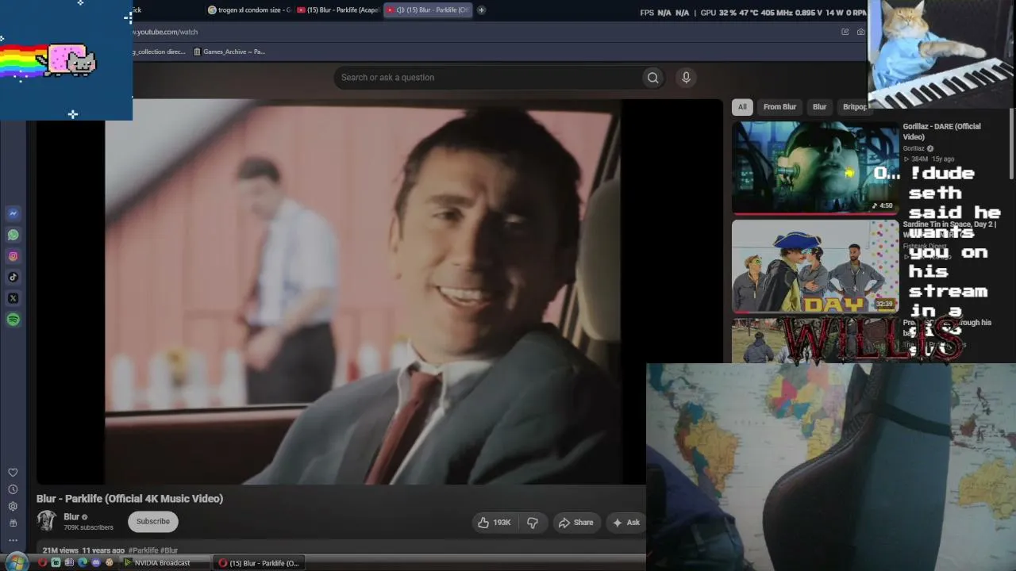The width and height of the screenshot is (1016, 571).
Task: Focus the YouTube search box
Action: pos(489,77)
